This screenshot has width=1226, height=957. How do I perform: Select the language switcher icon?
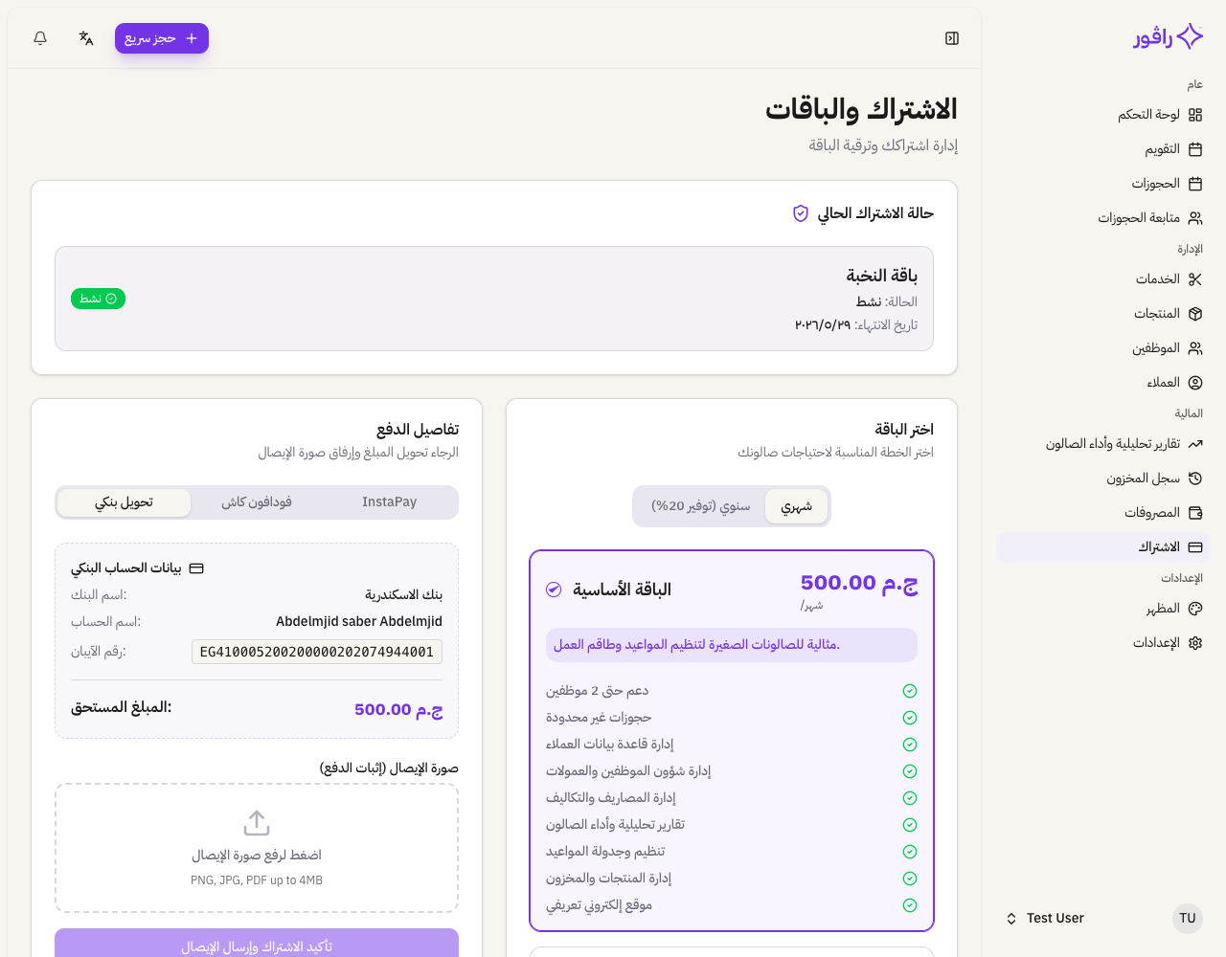(86, 37)
